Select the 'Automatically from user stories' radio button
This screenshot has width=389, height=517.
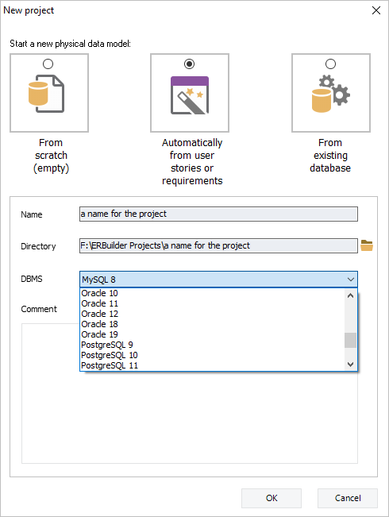pyautogui.click(x=190, y=64)
